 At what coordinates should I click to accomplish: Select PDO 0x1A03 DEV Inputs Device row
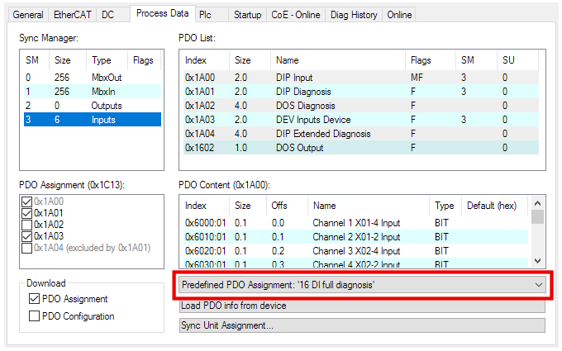point(361,120)
